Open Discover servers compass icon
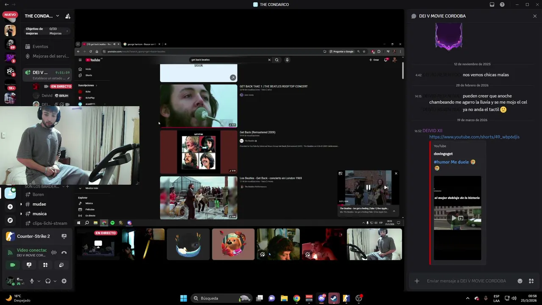The height and width of the screenshot is (305, 542). tap(10, 220)
